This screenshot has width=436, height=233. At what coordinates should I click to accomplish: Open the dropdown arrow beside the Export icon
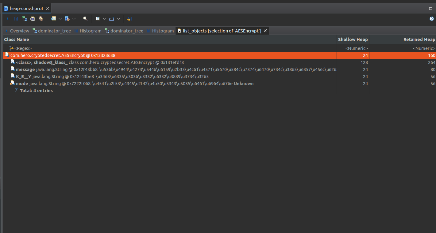[x=118, y=19]
